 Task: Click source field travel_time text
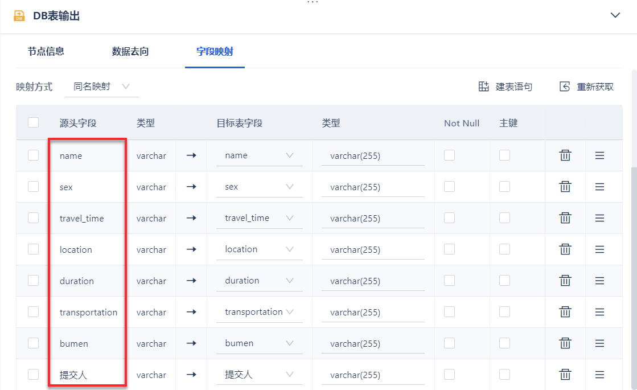point(81,219)
